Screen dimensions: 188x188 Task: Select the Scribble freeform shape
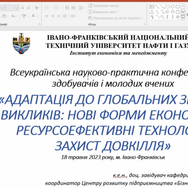click(x=152, y=17)
